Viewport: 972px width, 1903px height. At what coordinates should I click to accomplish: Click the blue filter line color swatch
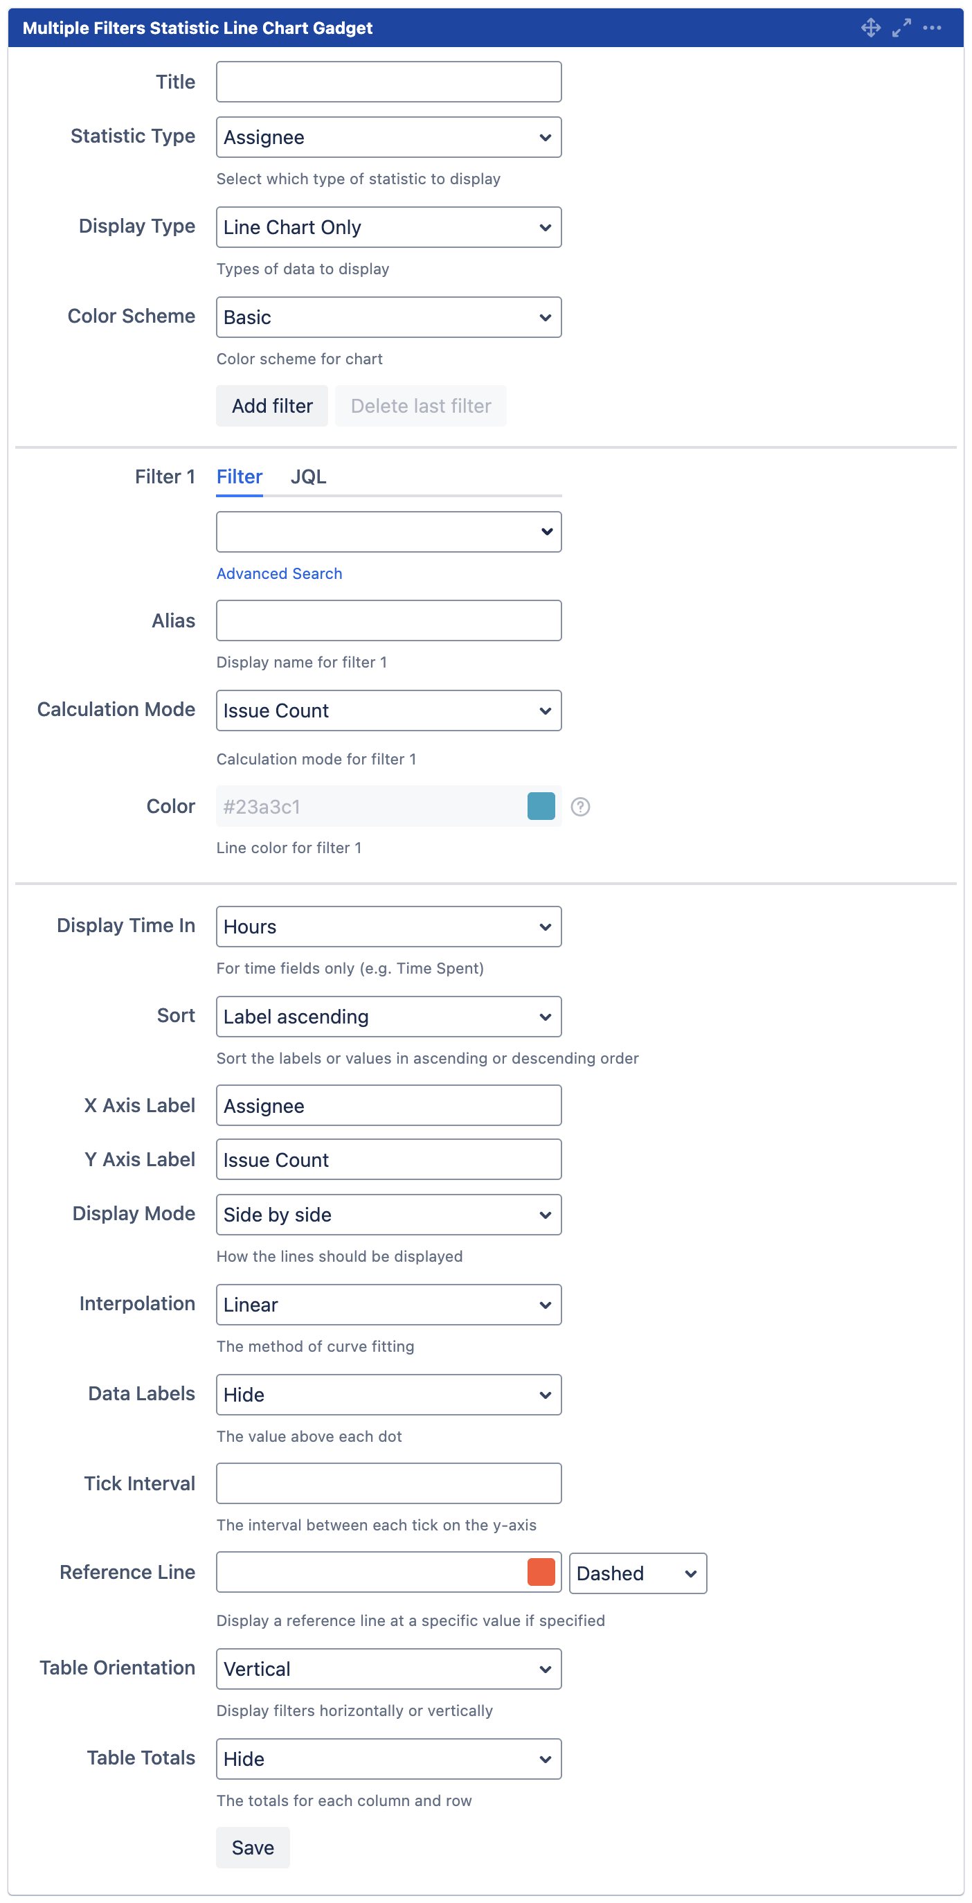(541, 807)
